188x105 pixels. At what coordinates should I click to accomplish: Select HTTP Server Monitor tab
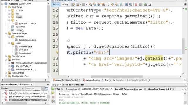pos(73,85)
